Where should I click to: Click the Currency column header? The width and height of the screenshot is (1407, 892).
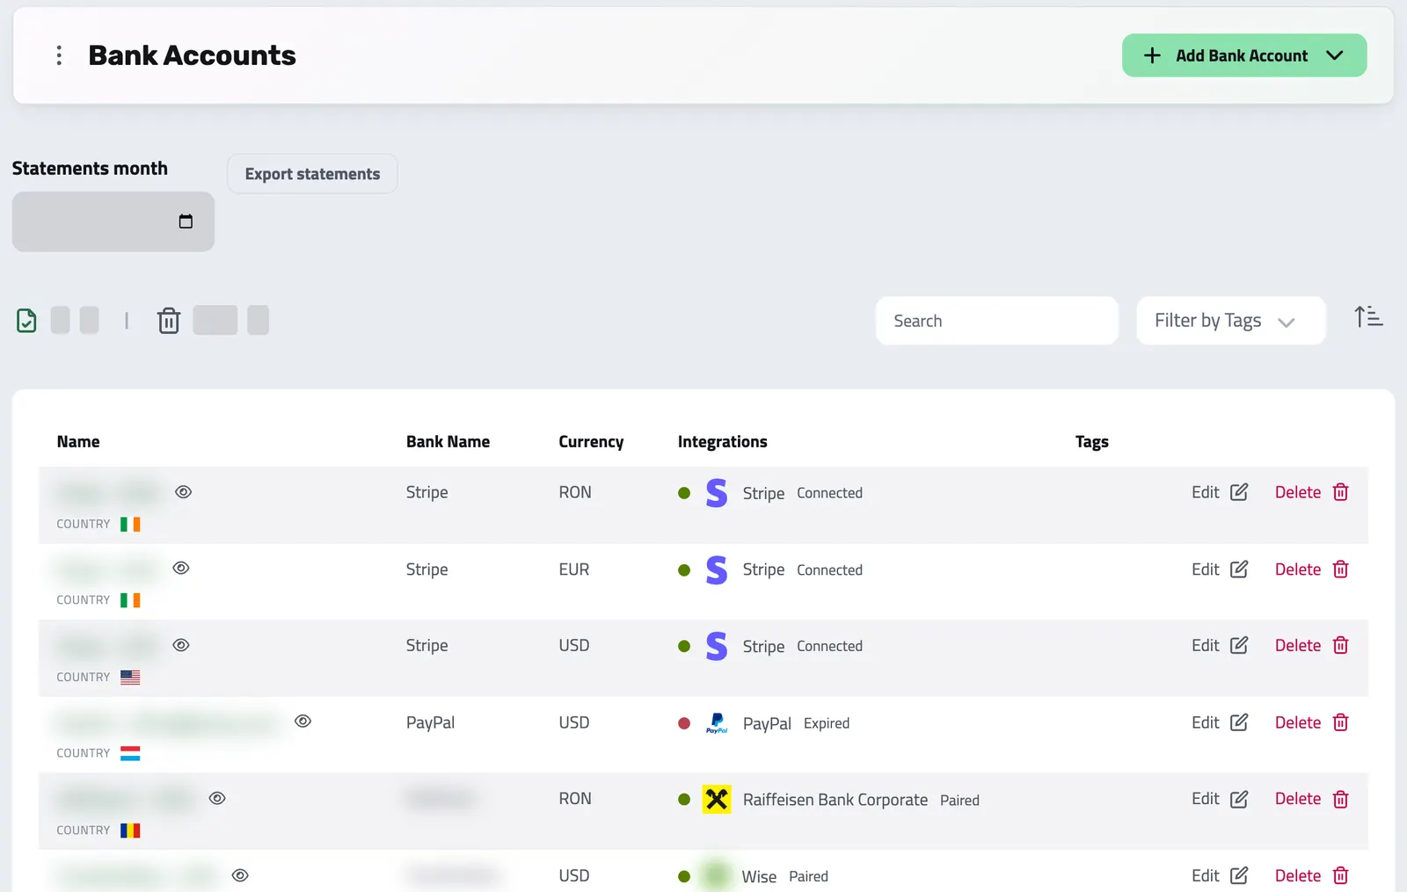(x=591, y=441)
